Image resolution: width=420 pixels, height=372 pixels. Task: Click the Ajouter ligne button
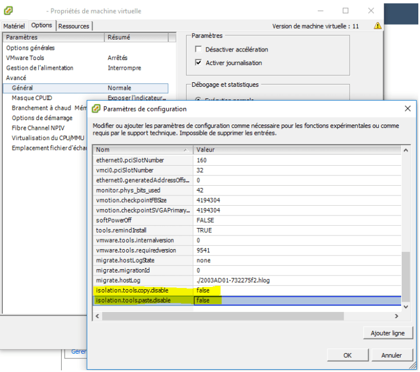387,333
